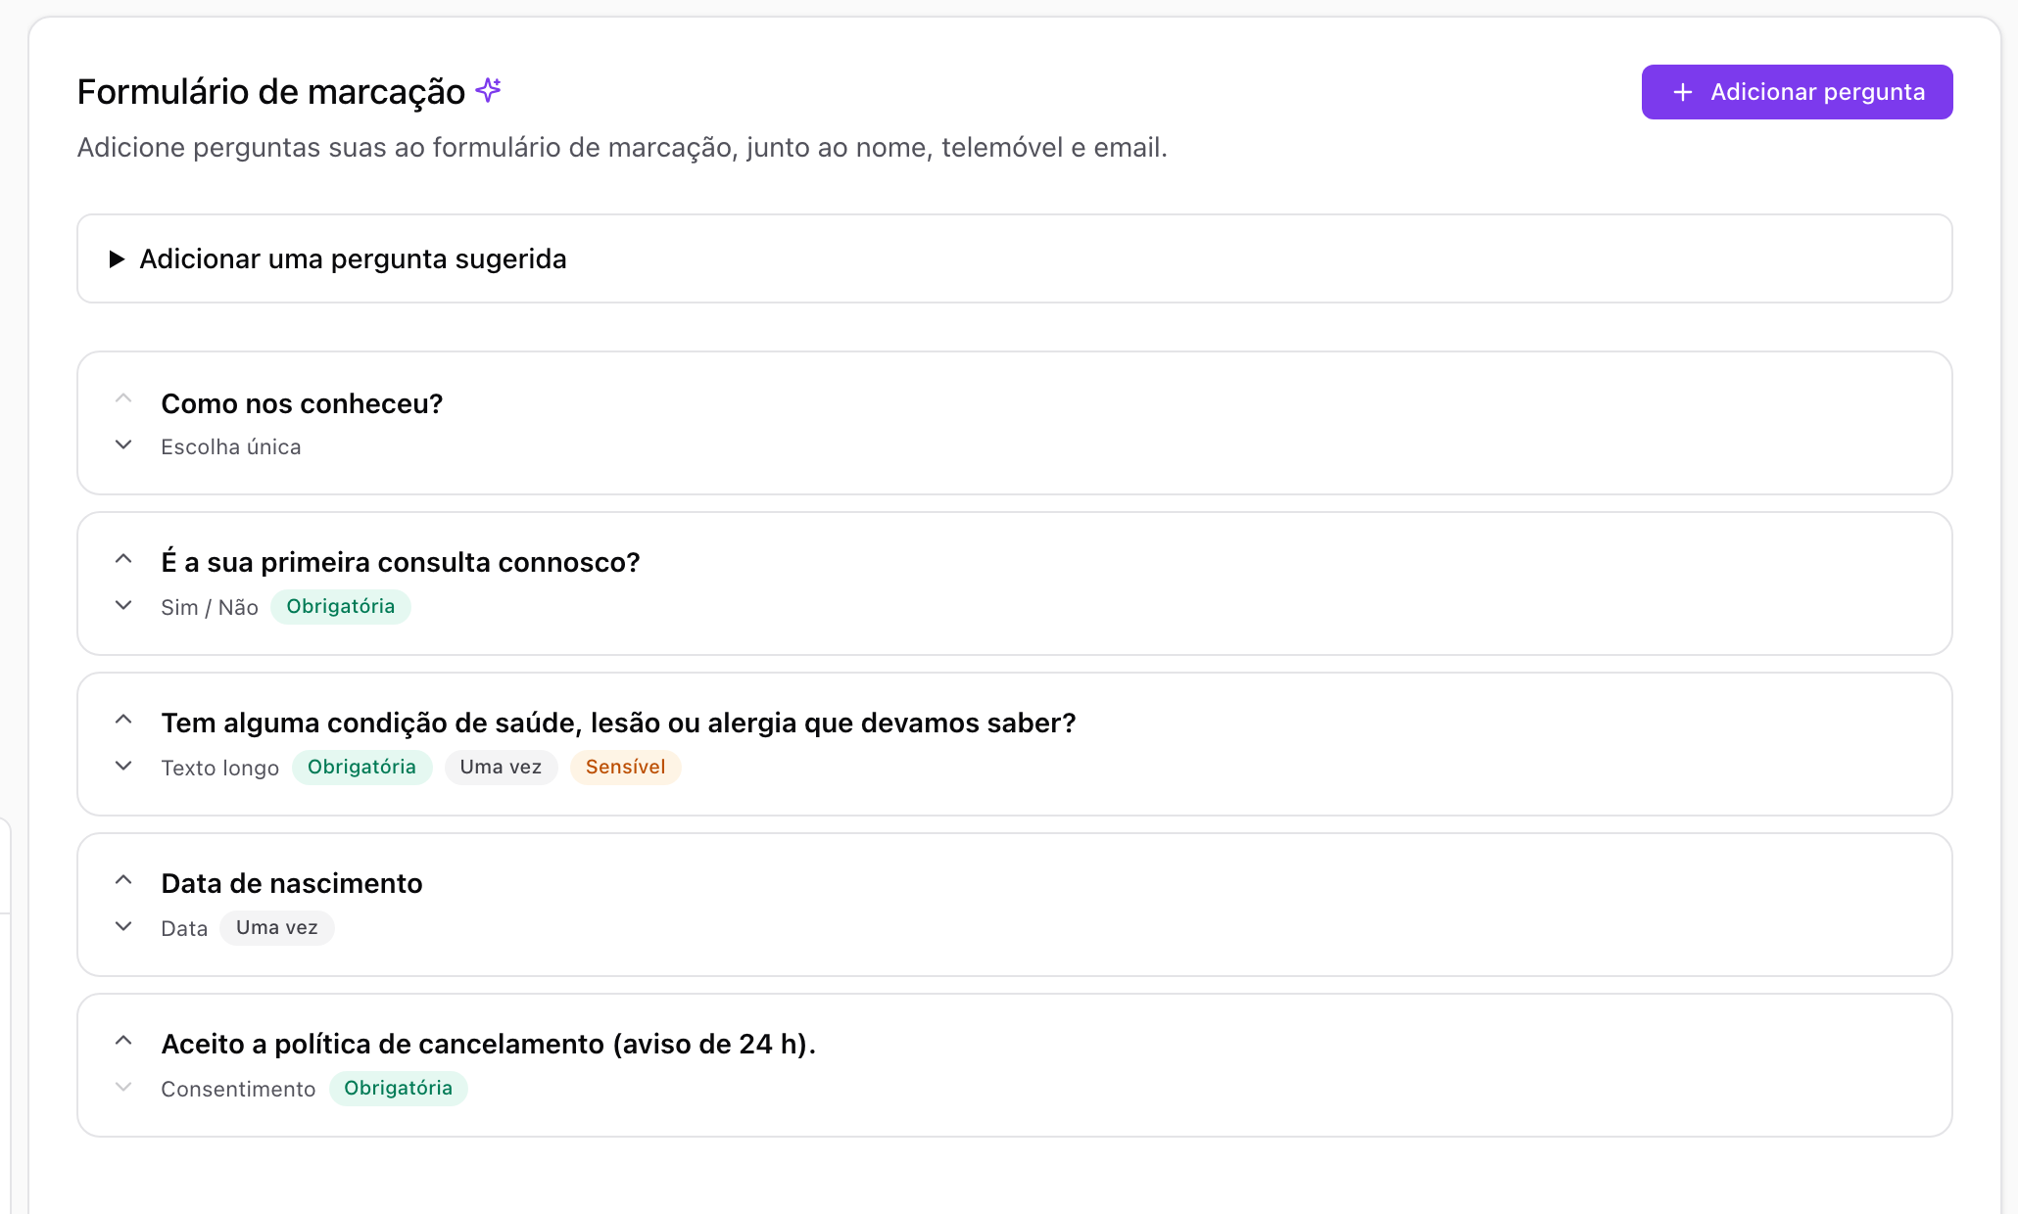Click Obrigatória badge next to Texto longo
The width and height of the screenshot is (2018, 1214).
click(x=361, y=768)
